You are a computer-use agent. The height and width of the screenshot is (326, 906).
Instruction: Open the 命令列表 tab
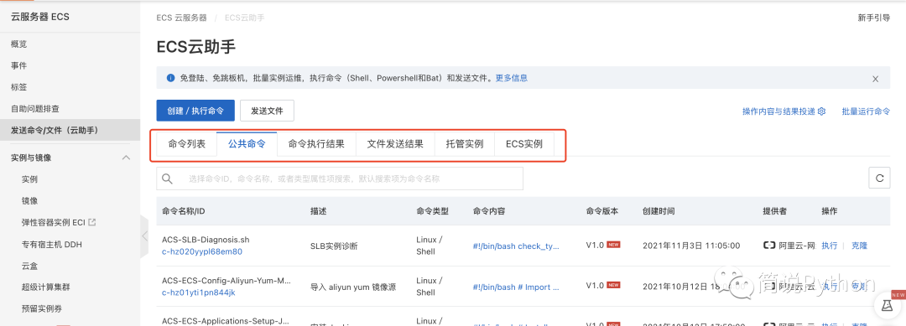tap(186, 143)
